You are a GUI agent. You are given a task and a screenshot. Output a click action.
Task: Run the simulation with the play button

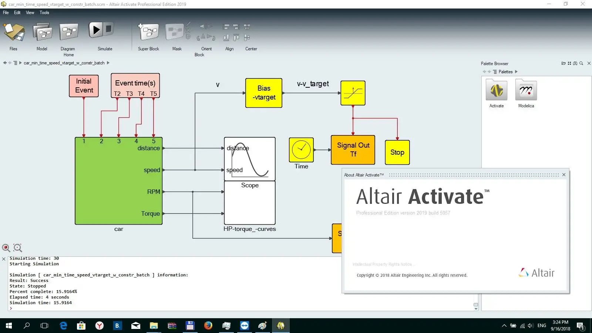pyautogui.click(x=96, y=30)
